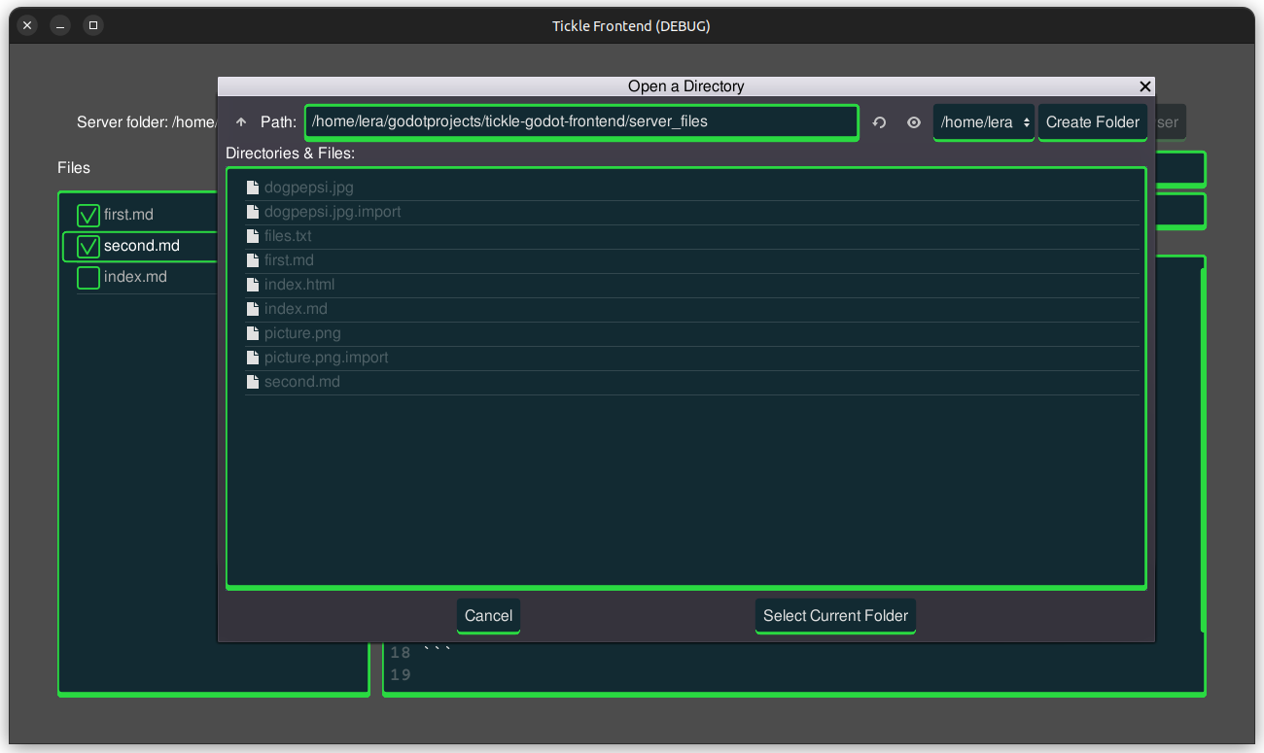Check the index.md checkbox

88,278
